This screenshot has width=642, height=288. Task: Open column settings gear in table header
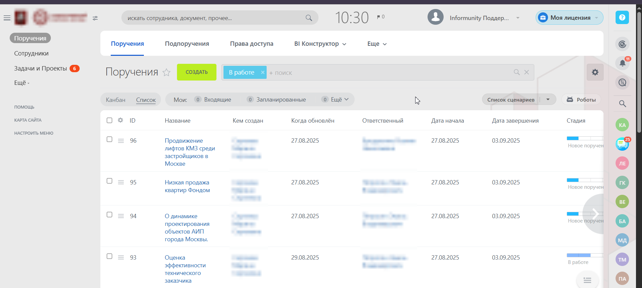pyautogui.click(x=120, y=120)
